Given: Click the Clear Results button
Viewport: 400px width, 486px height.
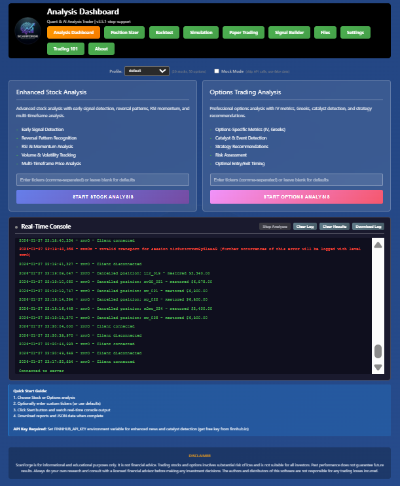Looking at the screenshot, I should click(335, 227).
